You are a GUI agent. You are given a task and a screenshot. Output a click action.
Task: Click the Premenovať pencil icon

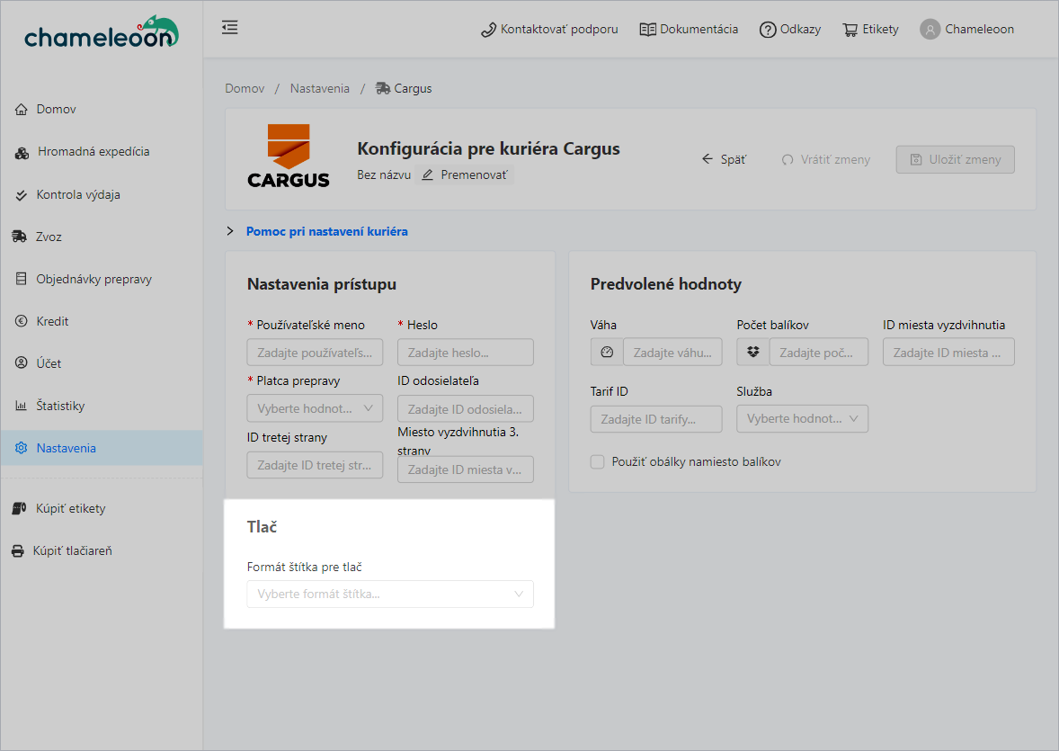click(x=428, y=174)
